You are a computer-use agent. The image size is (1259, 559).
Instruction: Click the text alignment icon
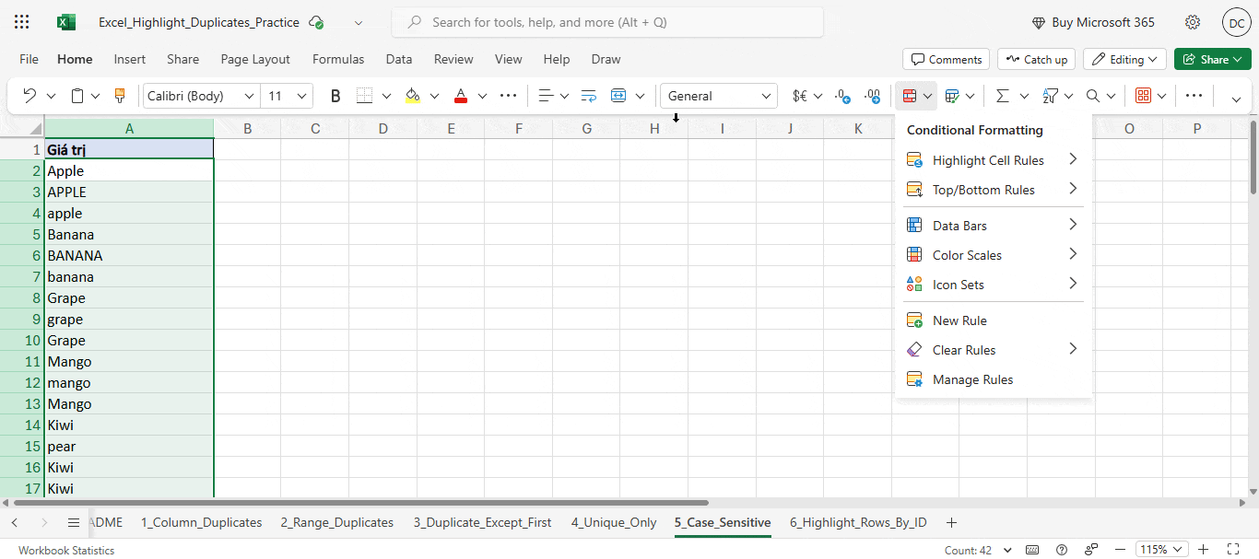pyautogui.click(x=546, y=96)
